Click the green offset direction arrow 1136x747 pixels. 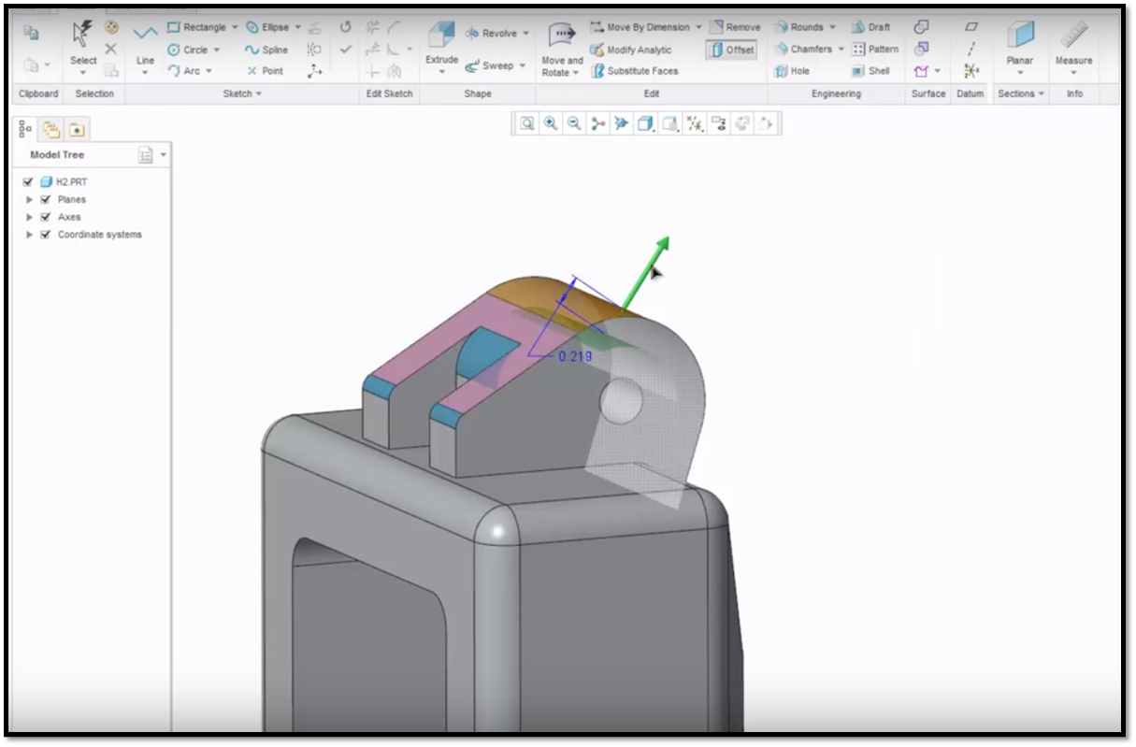(644, 272)
